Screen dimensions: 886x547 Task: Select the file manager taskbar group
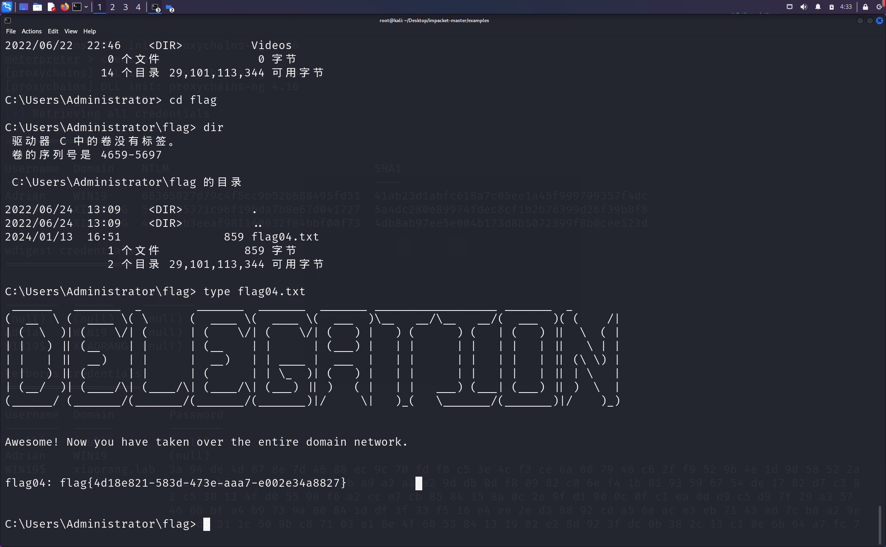(x=169, y=7)
